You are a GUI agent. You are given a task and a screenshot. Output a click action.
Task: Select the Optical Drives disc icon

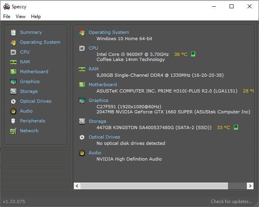pos(13,101)
